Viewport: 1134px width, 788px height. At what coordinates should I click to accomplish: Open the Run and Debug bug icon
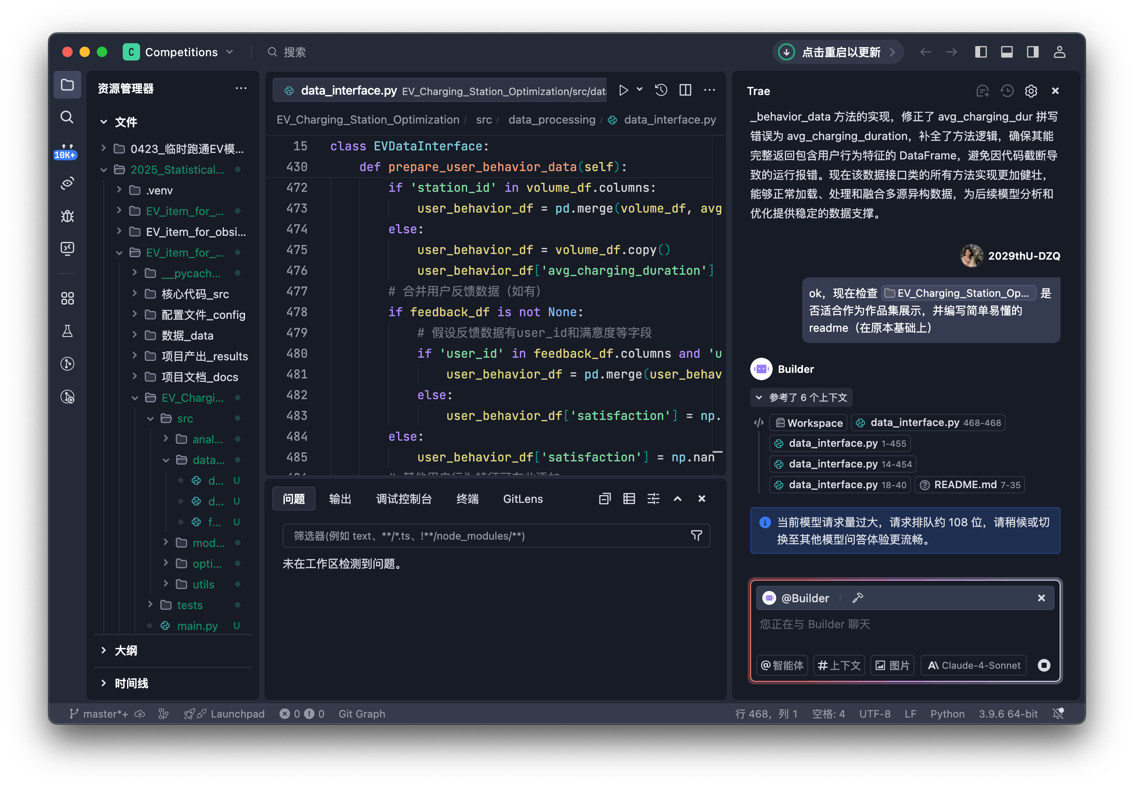point(67,216)
